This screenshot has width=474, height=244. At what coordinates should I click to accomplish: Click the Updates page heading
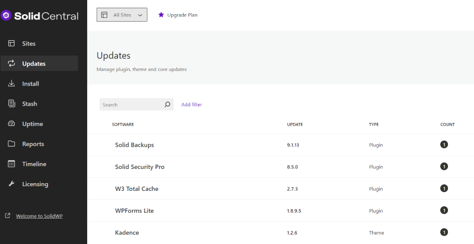click(x=113, y=56)
